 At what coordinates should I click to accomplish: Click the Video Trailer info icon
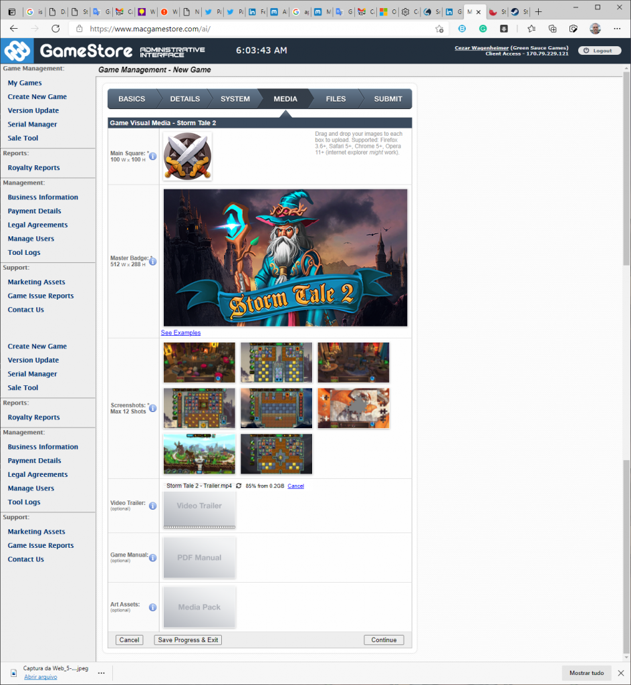pyautogui.click(x=152, y=506)
